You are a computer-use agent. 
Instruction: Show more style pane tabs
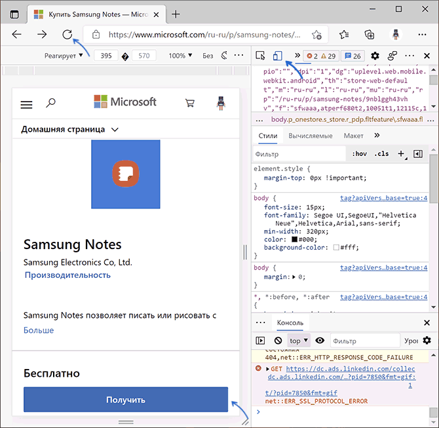pyautogui.click(x=377, y=136)
